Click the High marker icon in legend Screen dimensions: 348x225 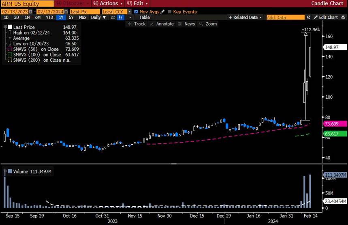click(10, 32)
